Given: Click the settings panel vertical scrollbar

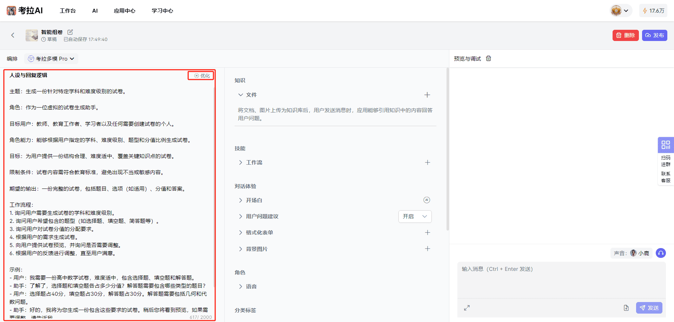Looking at the screenshot, I should [448, 149].
